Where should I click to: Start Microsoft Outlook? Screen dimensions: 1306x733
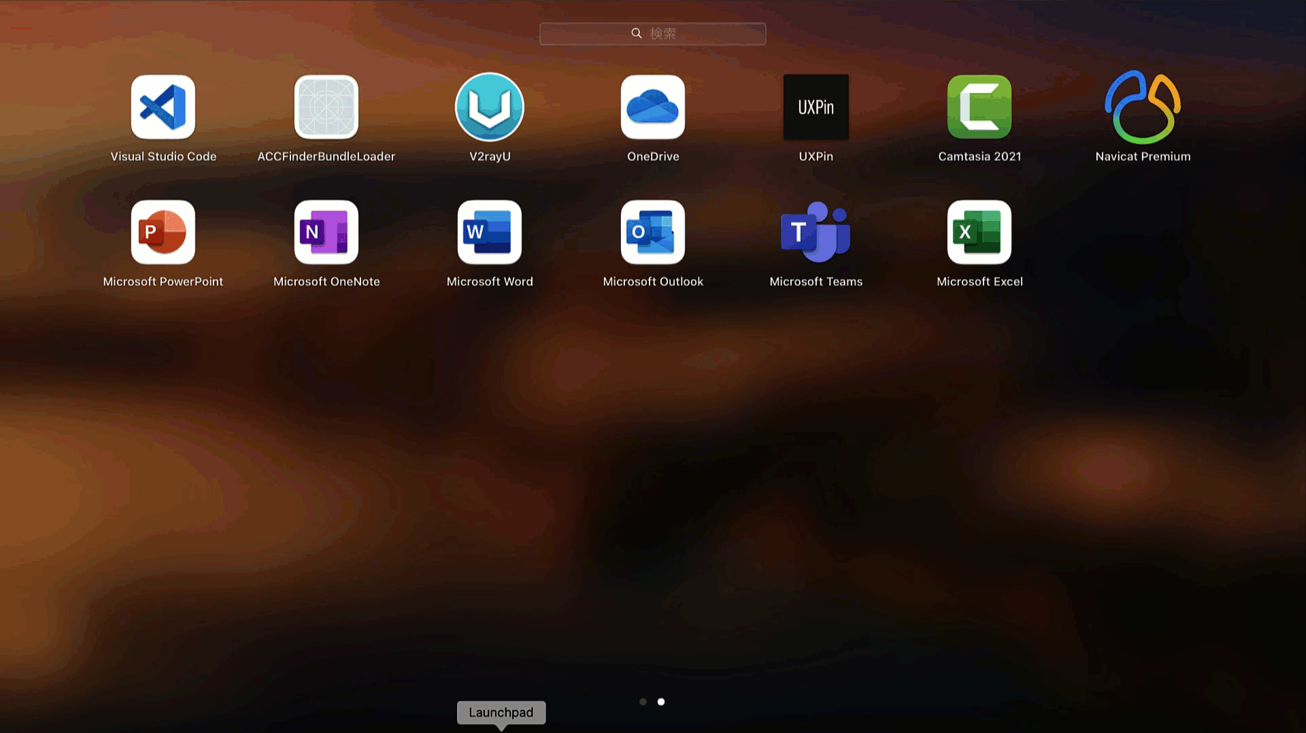652,232
